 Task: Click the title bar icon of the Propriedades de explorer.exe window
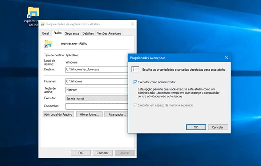(43, 25)
